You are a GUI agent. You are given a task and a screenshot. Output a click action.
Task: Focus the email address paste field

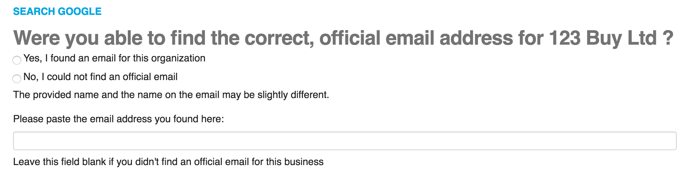tap(345, 141)
